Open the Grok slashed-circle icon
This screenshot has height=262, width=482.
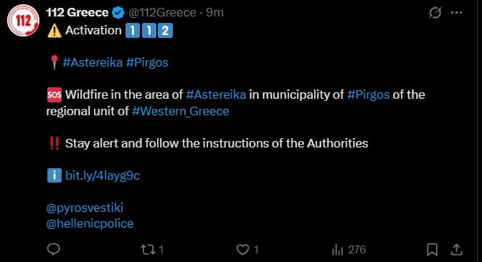(435, 13)
